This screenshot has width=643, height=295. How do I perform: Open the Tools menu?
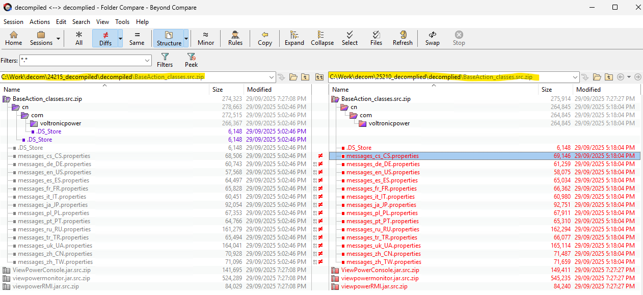pyautogui.click(x=122, y=22)
